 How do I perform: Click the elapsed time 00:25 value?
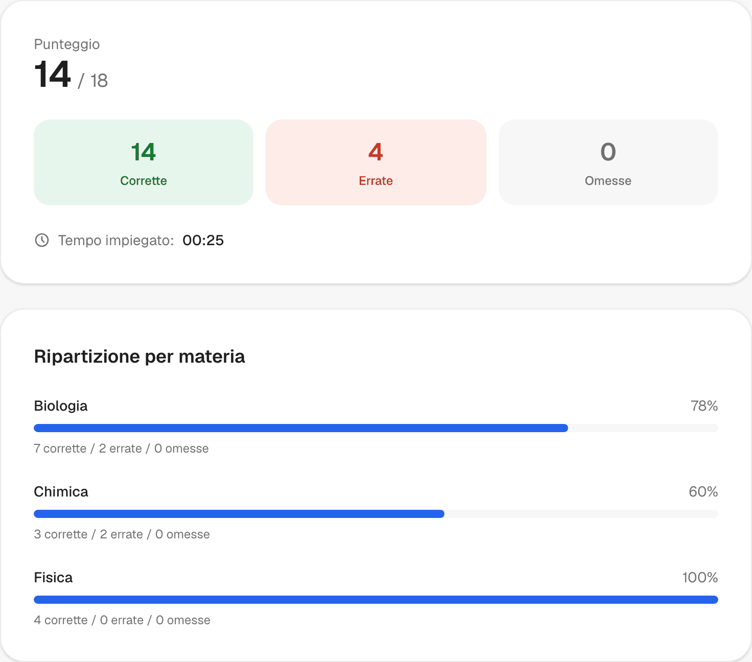(203, 241)
